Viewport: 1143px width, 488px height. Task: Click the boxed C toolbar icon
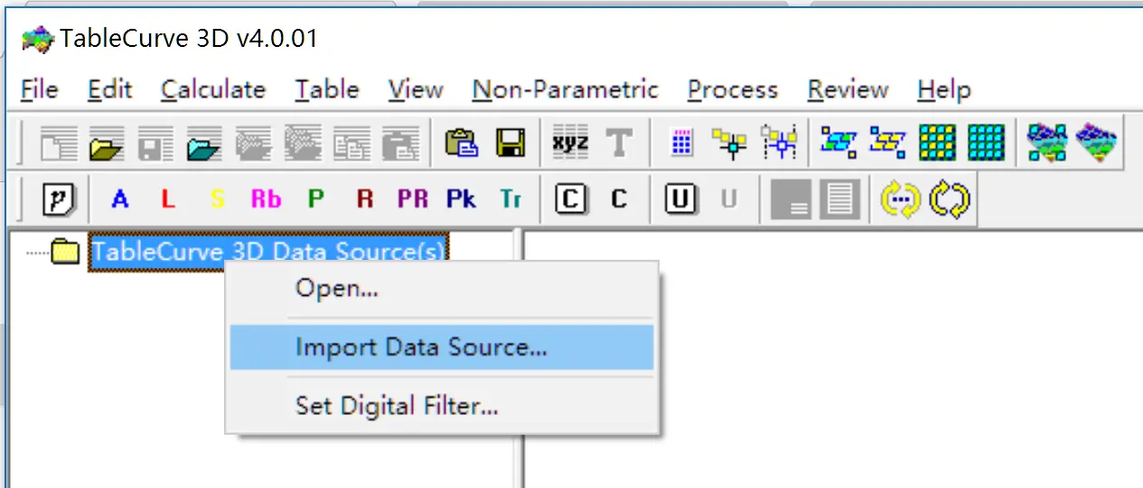click(570, 199)
